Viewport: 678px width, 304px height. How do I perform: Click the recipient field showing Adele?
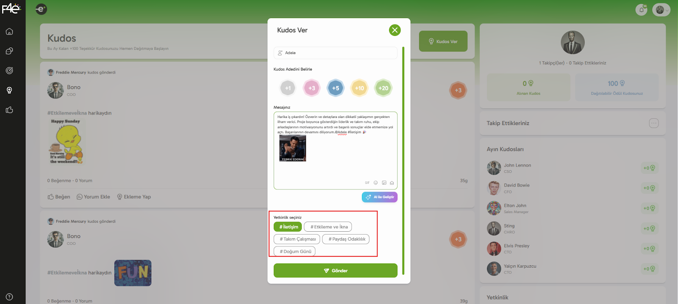click(x=336, y=53)
